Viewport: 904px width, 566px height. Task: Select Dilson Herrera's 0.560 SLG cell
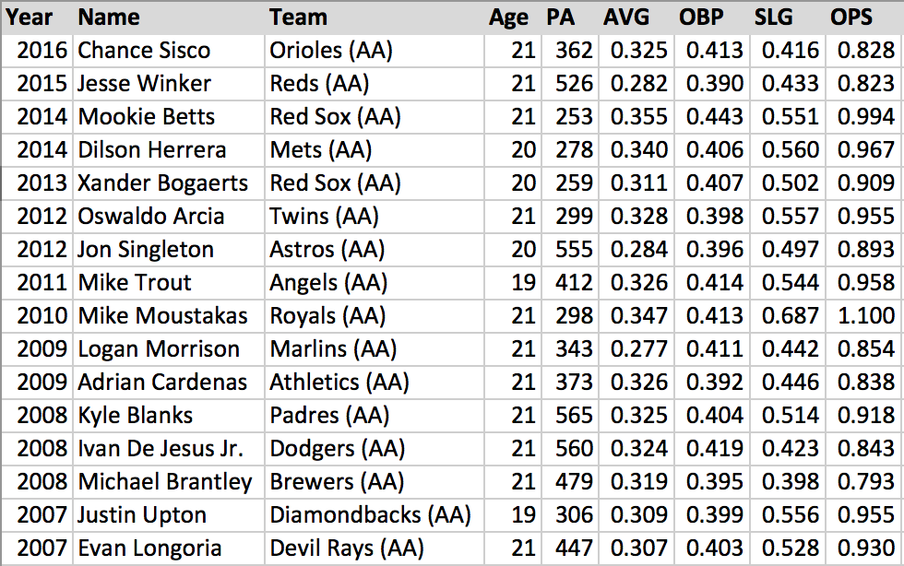click(x=790, y=150)
